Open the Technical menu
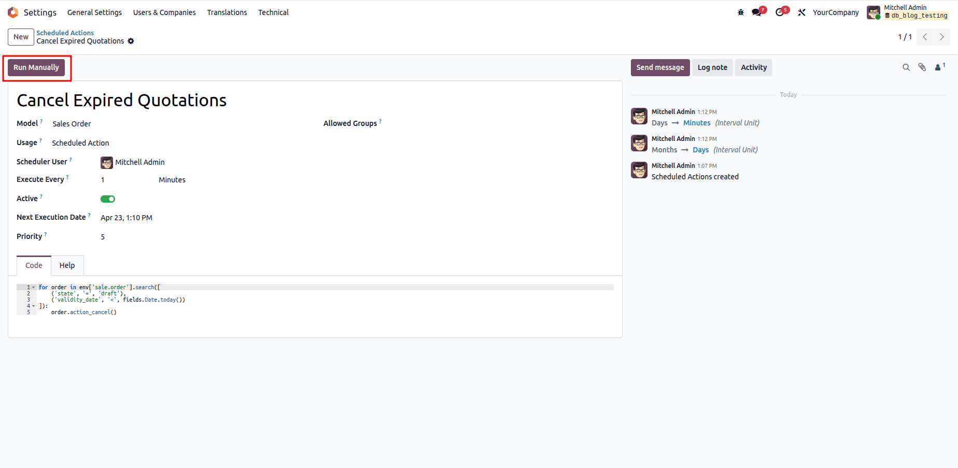The height and width of the screenshot is (468, 958). (x=273, y=12)
